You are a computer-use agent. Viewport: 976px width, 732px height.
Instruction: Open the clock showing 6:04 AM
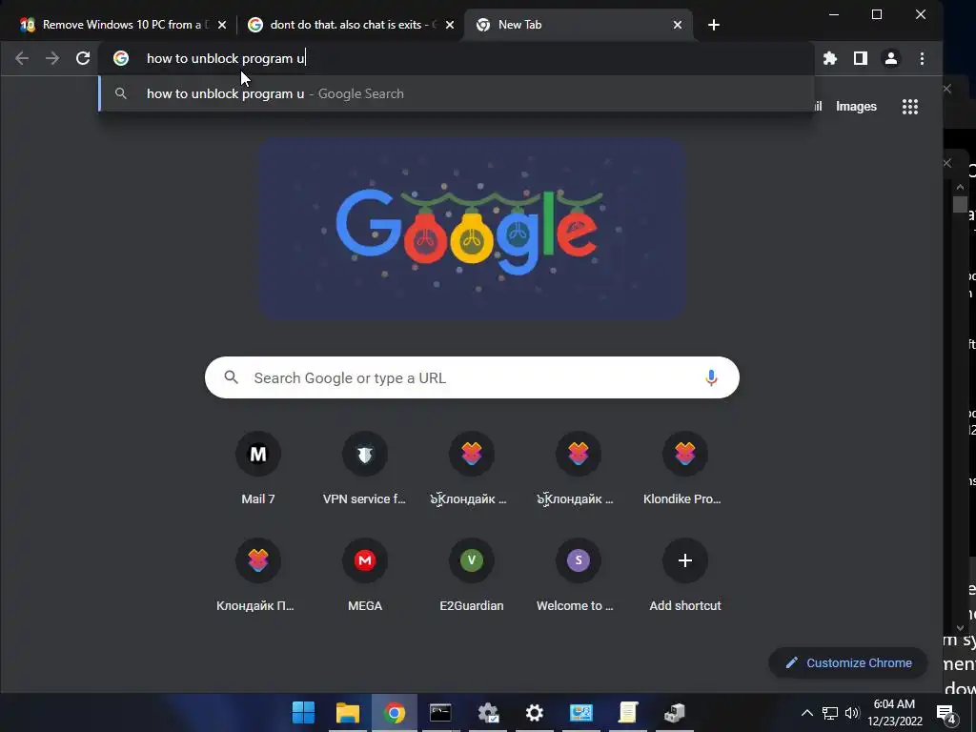point(894,713)
